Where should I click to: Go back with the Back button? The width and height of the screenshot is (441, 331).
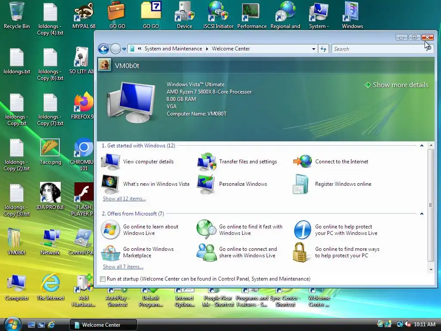[x=103, y=49]
